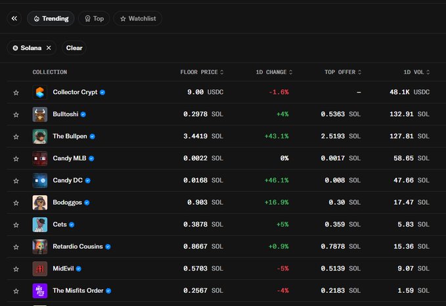Open the Candy DC collection name
446x306 pixels.
(68, 181)
